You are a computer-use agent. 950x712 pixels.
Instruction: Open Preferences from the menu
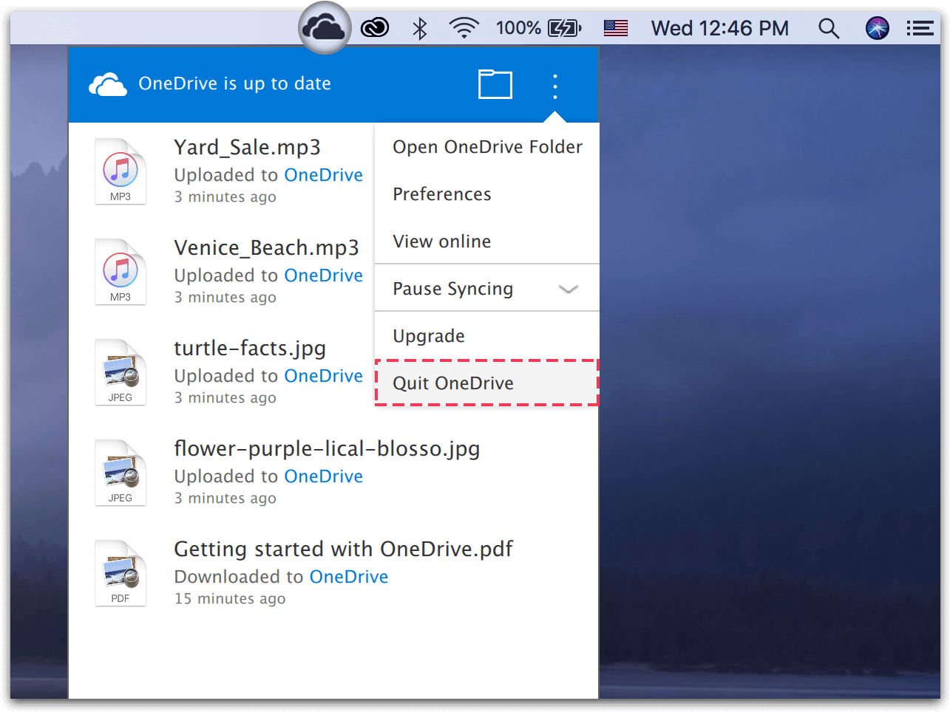coord(487,194)
